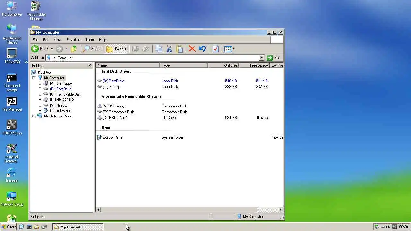Sort by the Type column header
411x231 pixels.
click(x=184, y=65)
